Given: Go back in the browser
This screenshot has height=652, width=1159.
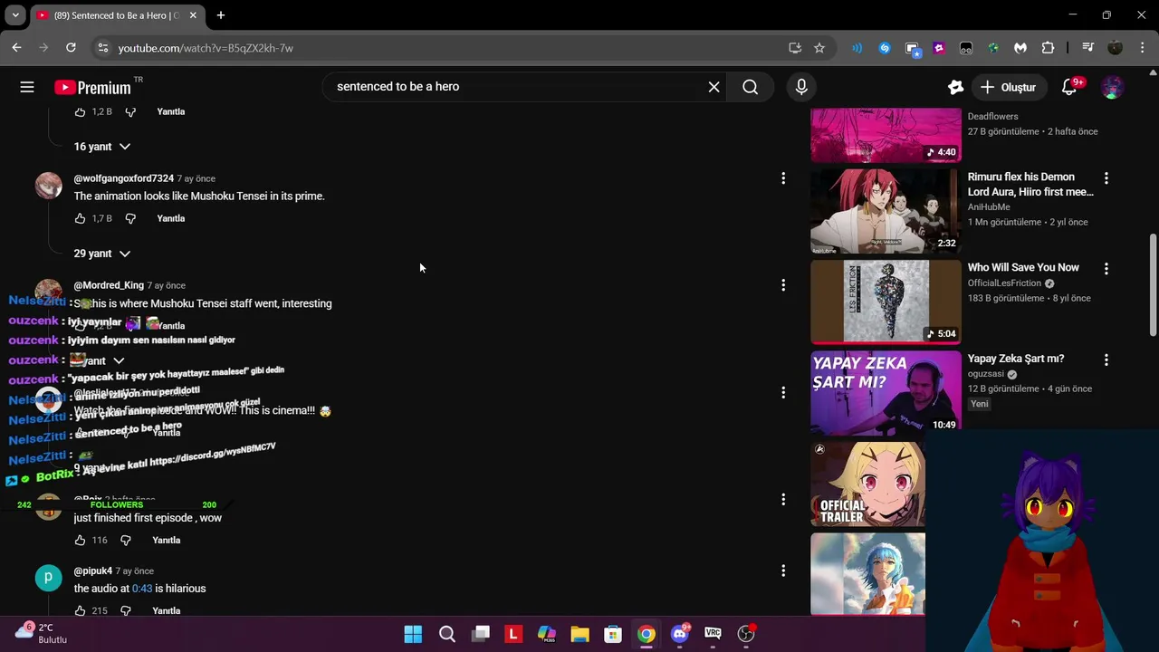Looking at the screenshot, I should [x=17, y=48].
